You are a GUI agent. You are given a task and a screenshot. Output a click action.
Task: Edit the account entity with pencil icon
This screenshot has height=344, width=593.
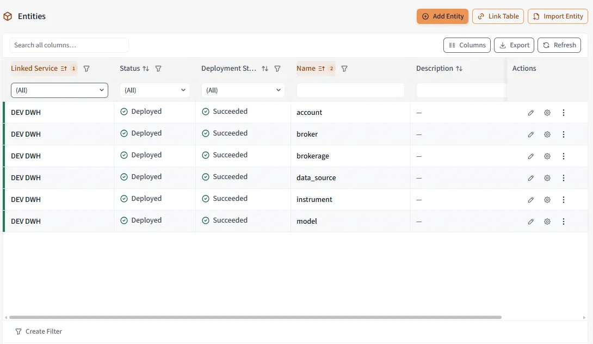530,113
